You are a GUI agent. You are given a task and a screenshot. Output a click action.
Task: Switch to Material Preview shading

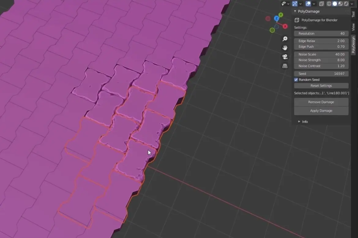[341, 4]
